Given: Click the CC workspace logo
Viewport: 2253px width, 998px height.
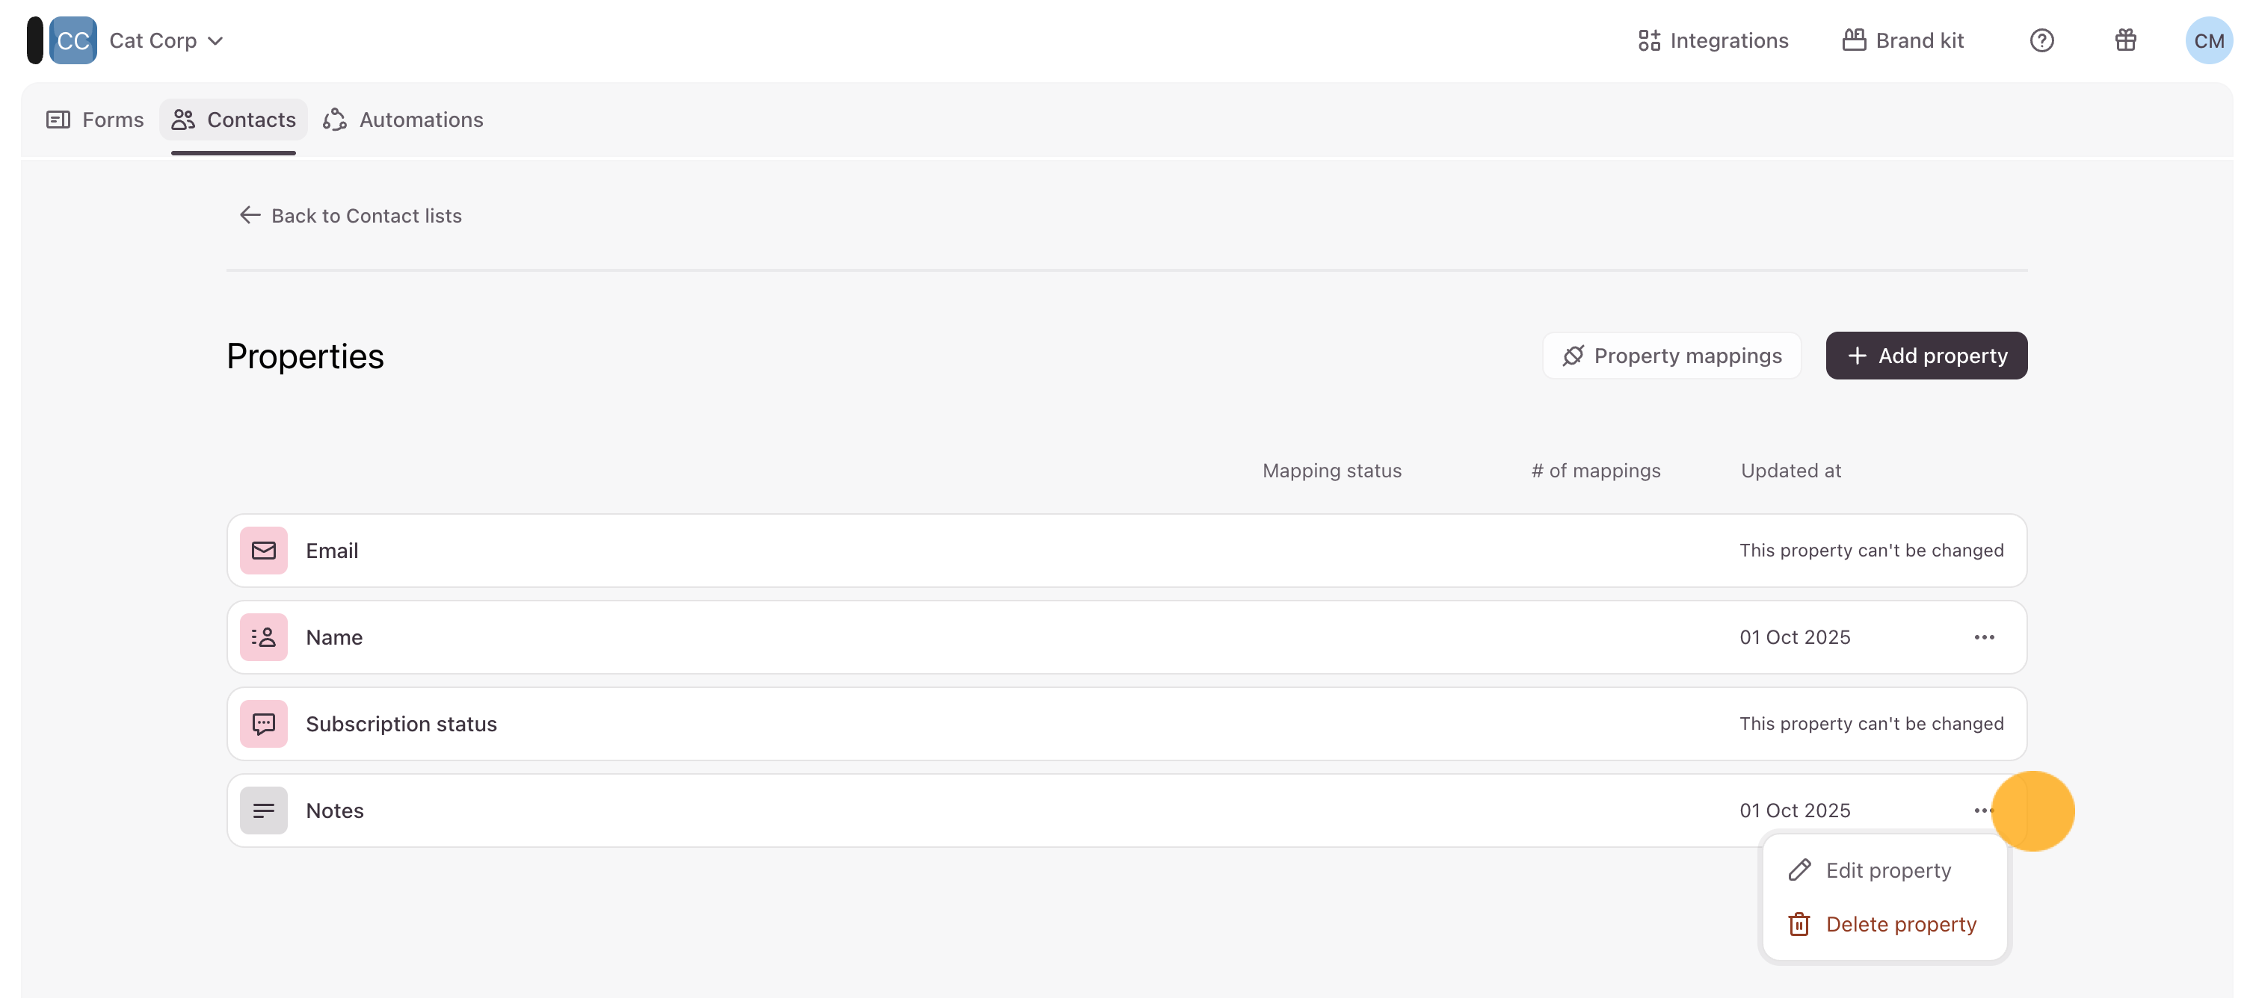Looking at the screenshot, I should (73, 40).
